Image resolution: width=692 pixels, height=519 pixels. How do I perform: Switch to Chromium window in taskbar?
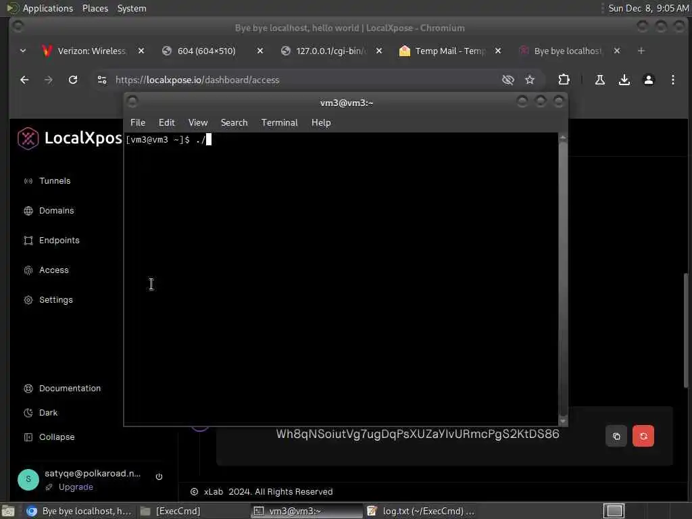click(x=78, y=511)
